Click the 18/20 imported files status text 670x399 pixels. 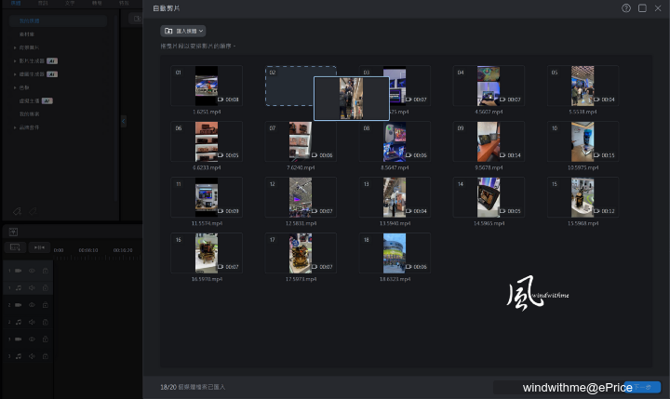tap(193, 387)
